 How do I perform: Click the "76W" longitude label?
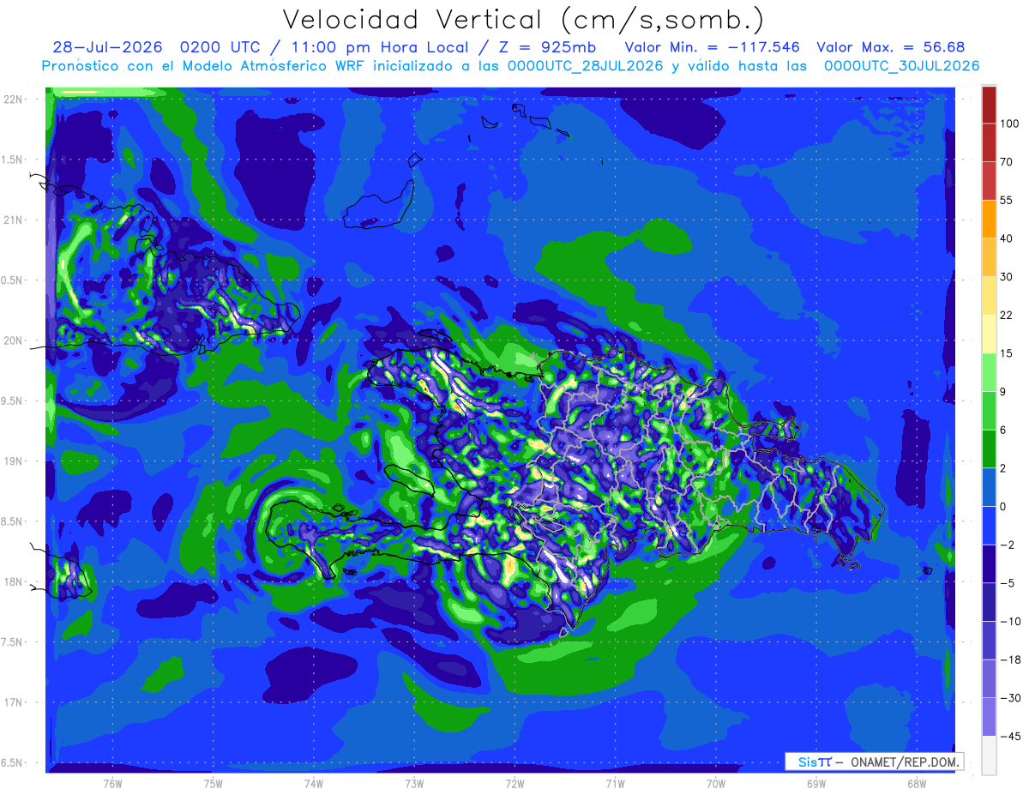(112, 783)
